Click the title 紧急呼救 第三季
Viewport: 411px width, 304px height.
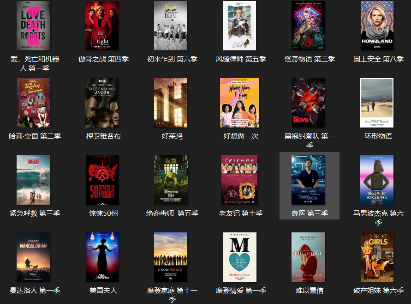35,213
